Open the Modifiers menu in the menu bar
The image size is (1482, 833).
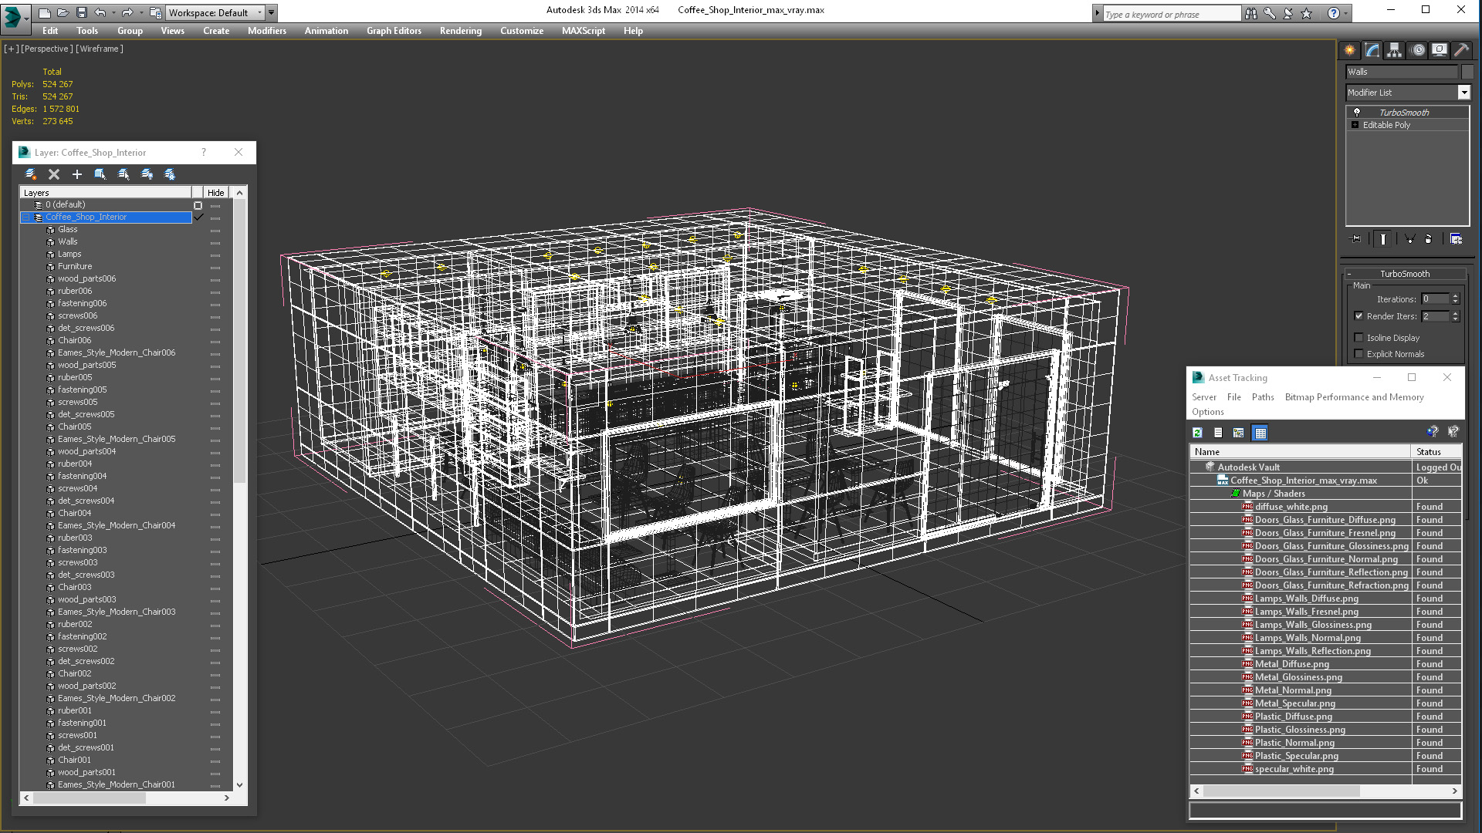(266, 31)
